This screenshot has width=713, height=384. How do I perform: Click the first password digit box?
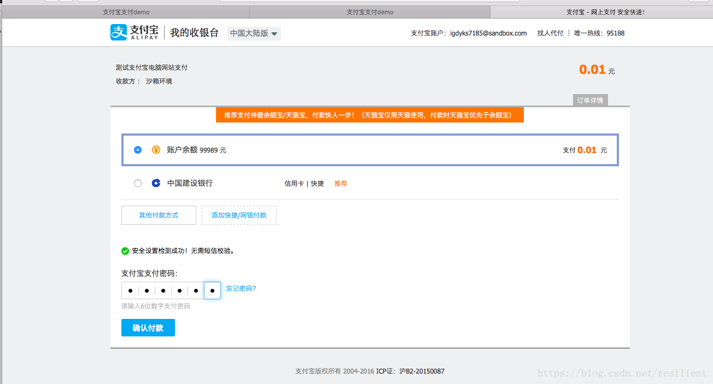point(130,290)
